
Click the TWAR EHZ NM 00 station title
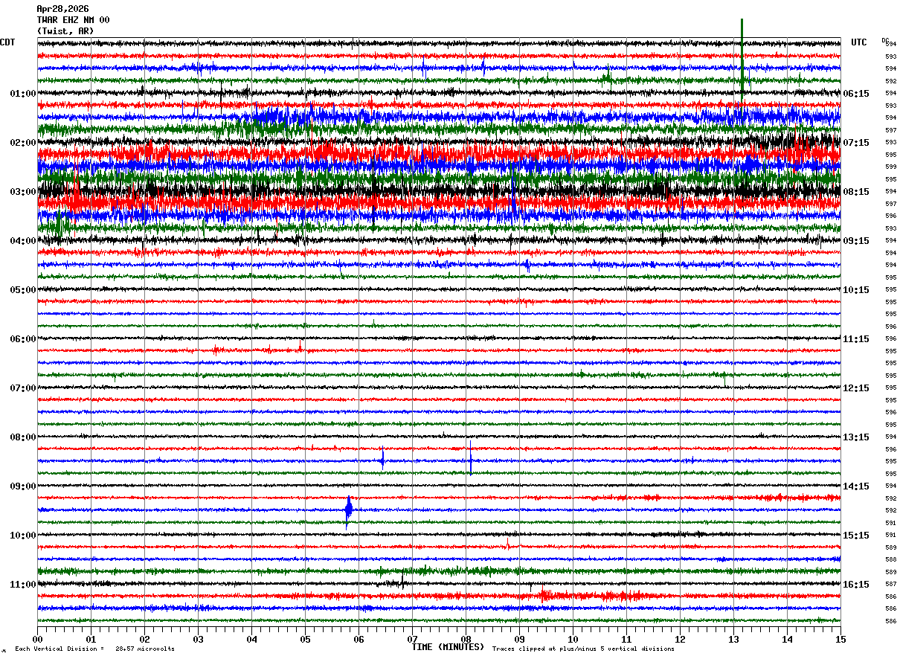pyautogui.click(x=73, y=20)
